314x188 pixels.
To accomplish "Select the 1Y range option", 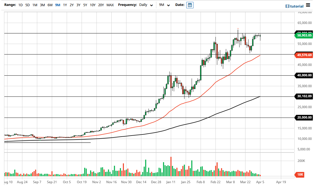I will pyautogui.click(x=64, y=5).
